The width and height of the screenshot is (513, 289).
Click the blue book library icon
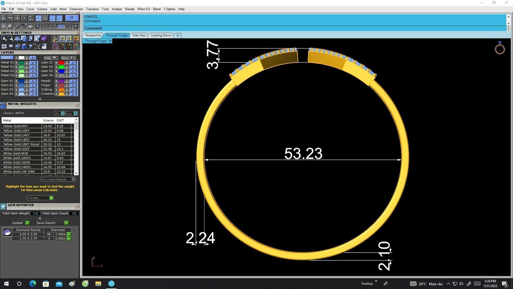click(24, 47)
